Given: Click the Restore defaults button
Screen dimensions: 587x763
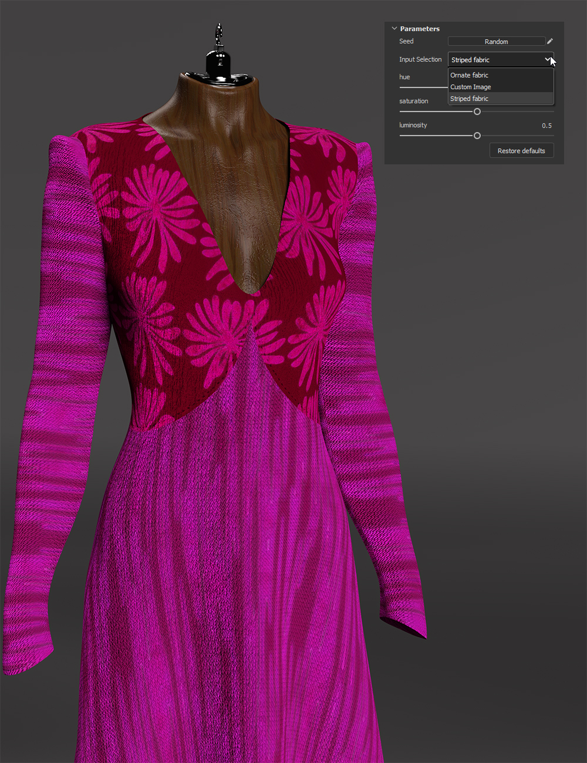Looking at the screenshot, I should click(521, 150).
